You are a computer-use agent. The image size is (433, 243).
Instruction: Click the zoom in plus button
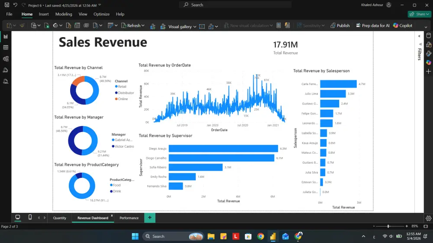(x=407, y=226)
